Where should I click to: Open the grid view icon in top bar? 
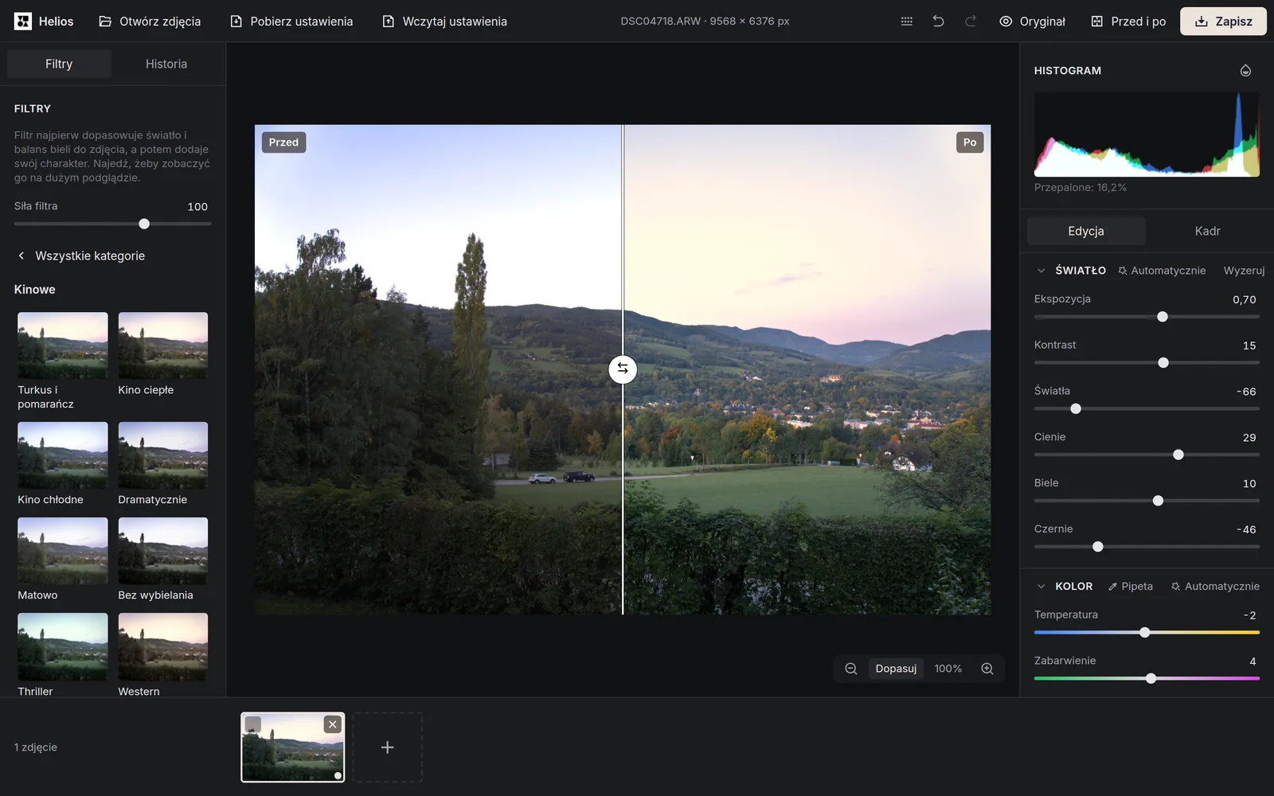click(906, 21)
